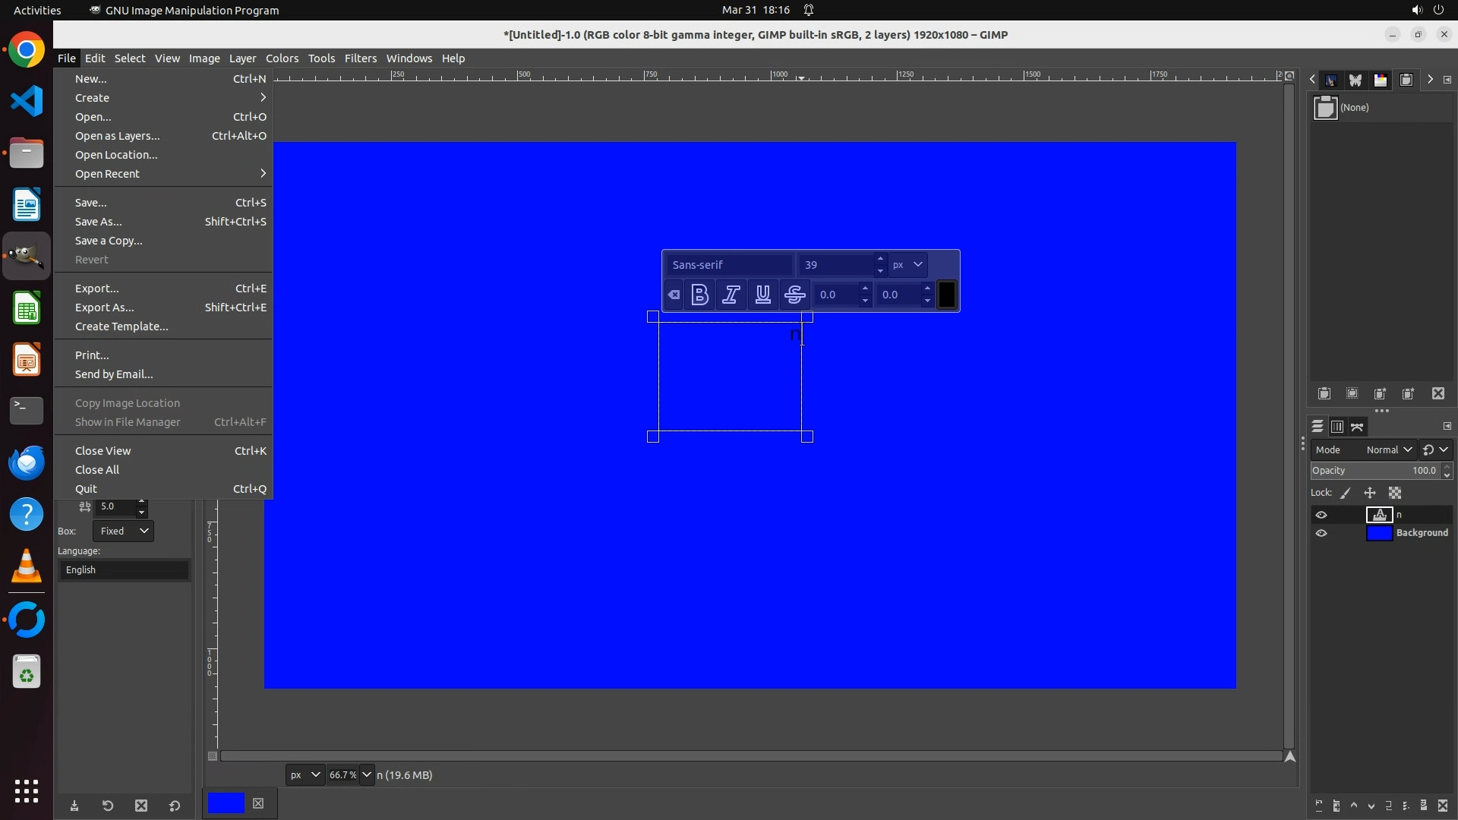Delete layer using X icon

[1443, 806]
